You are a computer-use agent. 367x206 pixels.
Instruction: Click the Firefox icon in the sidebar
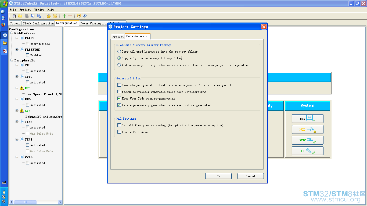click(3, 24)
